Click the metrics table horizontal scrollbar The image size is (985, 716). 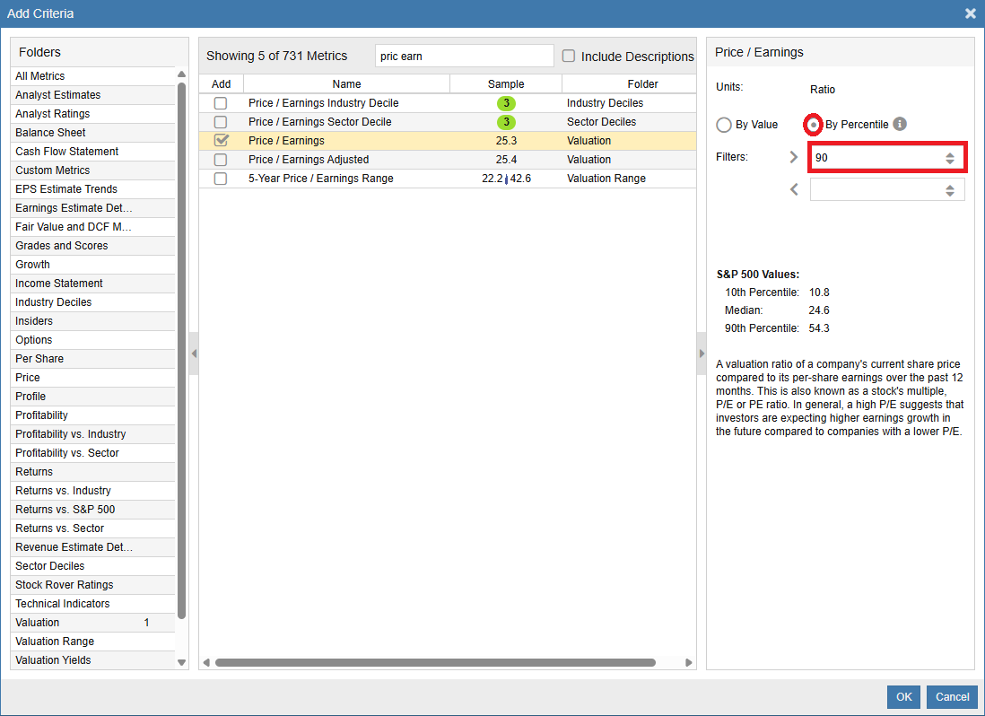click(x=435, y=662)
